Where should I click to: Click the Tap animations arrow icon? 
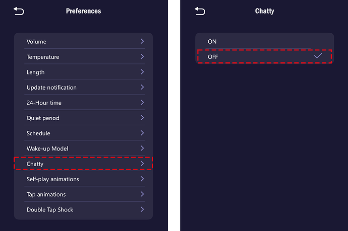[142, 194]
